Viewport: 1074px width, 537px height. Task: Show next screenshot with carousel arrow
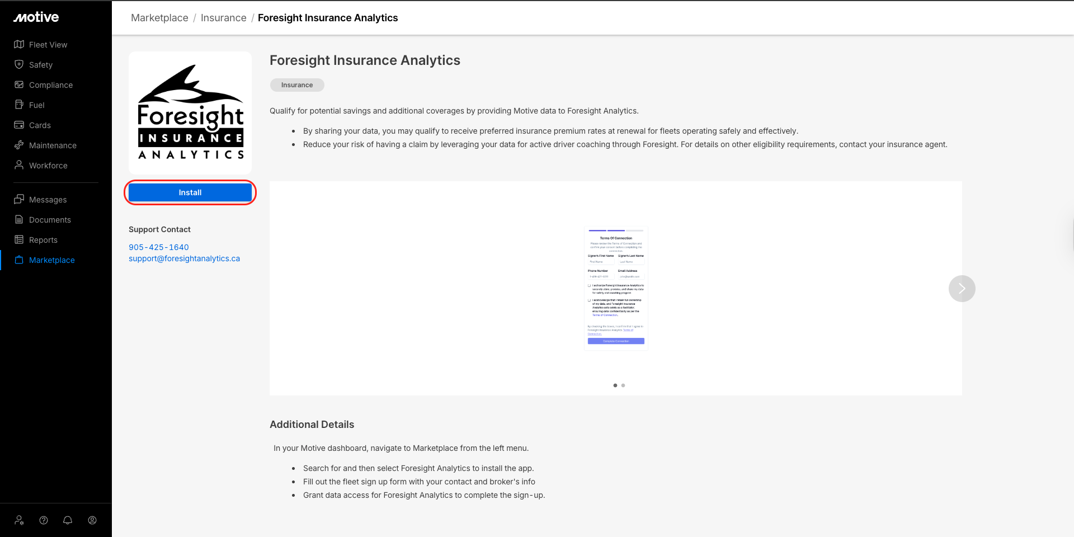coord(962,289)
